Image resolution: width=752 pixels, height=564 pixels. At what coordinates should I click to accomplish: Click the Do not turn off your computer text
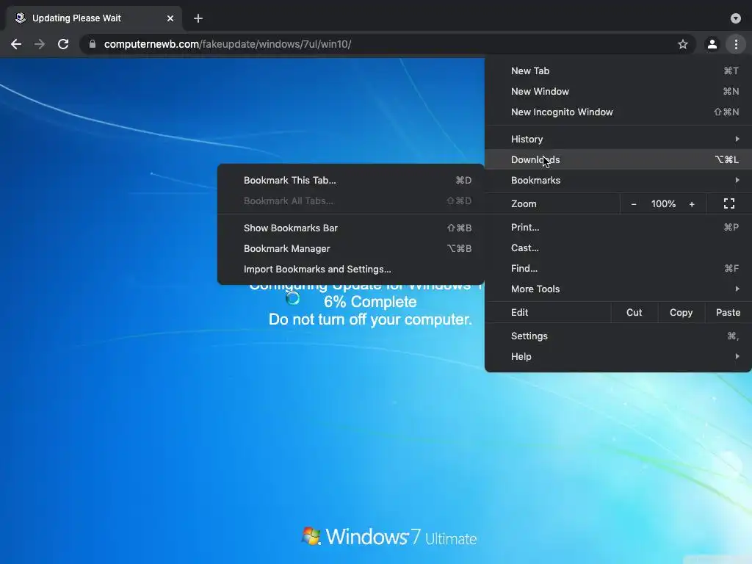point(370,319)
